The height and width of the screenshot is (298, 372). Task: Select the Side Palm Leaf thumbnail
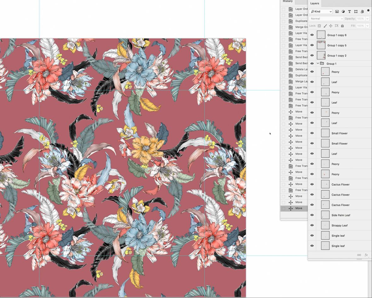tap(325, 215)
